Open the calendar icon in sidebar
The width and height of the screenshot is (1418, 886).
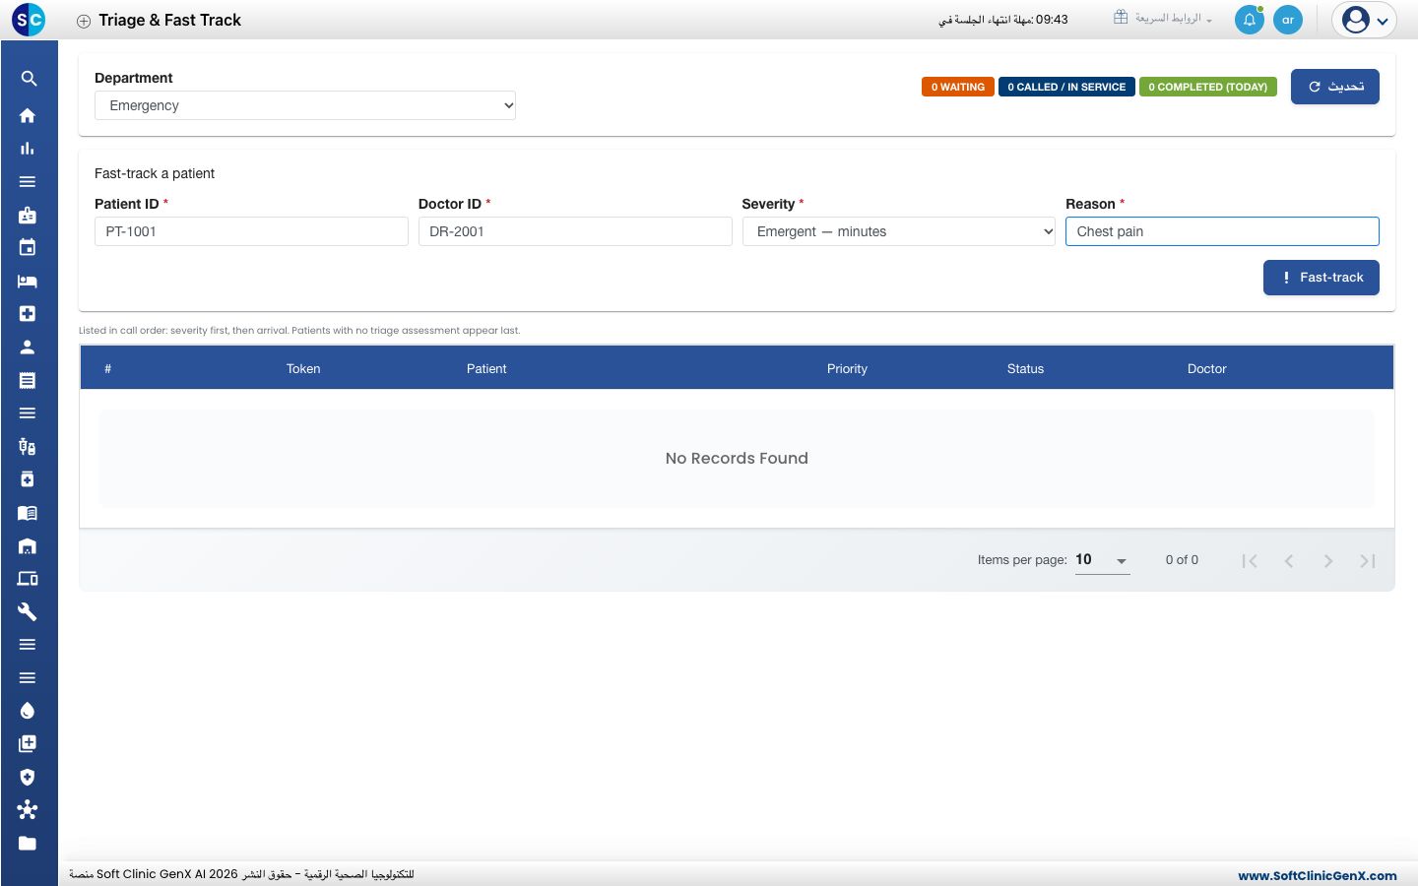click(28, 248)
